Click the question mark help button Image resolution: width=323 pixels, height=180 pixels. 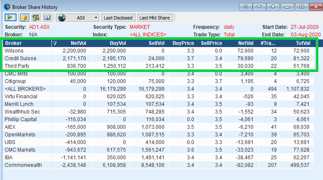pyautogui.click(x=245, y=7)
